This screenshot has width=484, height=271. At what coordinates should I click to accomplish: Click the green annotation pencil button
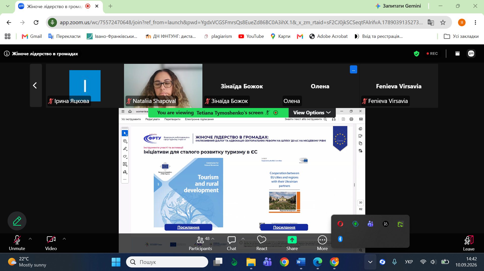click(17, 221)
